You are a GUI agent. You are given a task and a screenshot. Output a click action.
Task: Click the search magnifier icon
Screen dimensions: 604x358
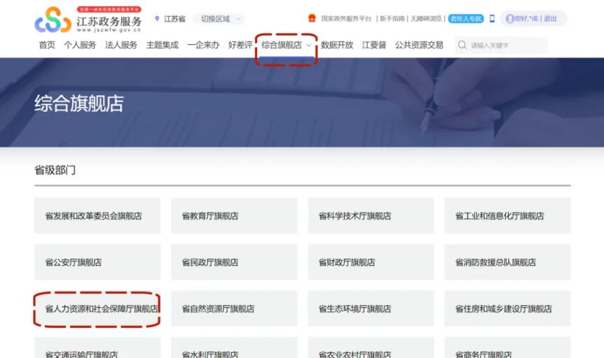tap(462, 45)
